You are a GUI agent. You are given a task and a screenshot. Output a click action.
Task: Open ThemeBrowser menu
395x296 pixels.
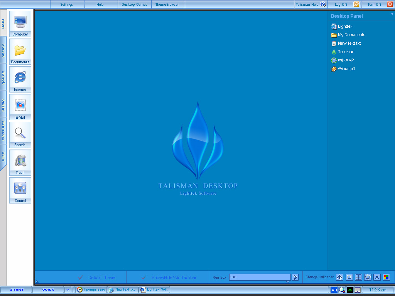pos(168,5)
